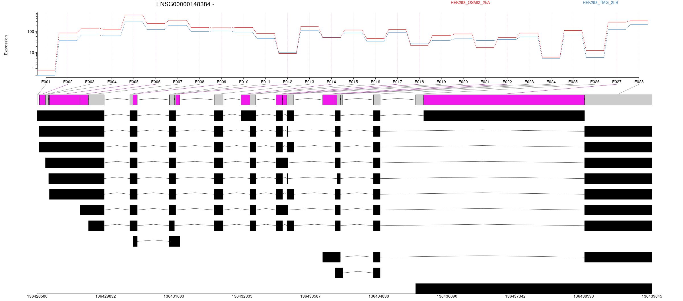
Task: Click exon label E005
Action: click(x=134, y=82)
